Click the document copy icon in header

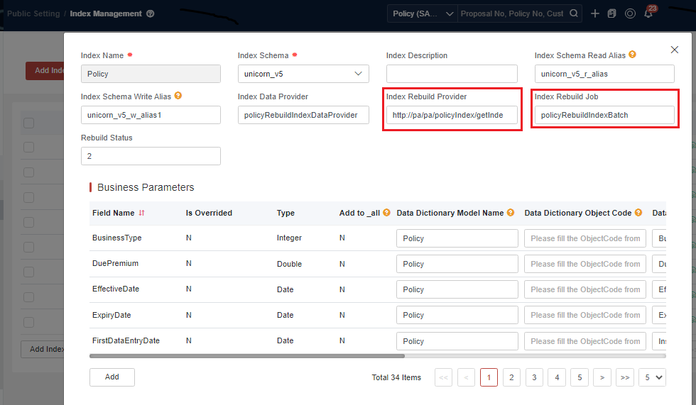(x=611, y=13)
